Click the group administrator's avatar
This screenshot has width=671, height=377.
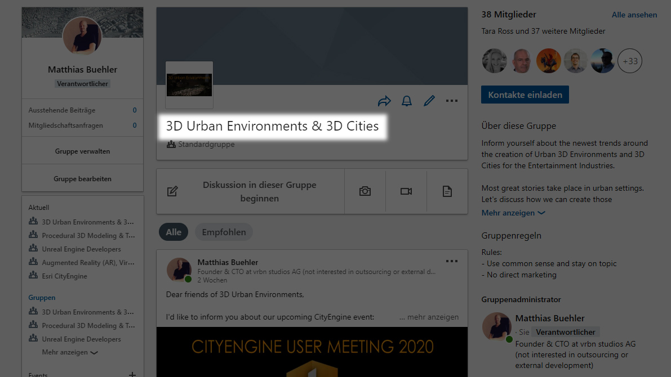pos(496,327)
